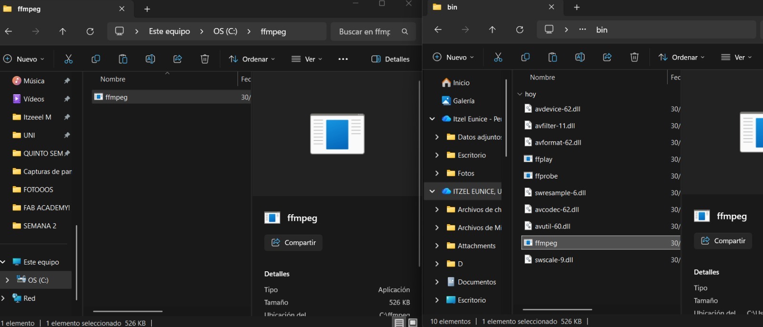Click Compartir button in ffmpeg details pane
The height and width of the screenshot is (327, 763).
click(x=293, y=243)
